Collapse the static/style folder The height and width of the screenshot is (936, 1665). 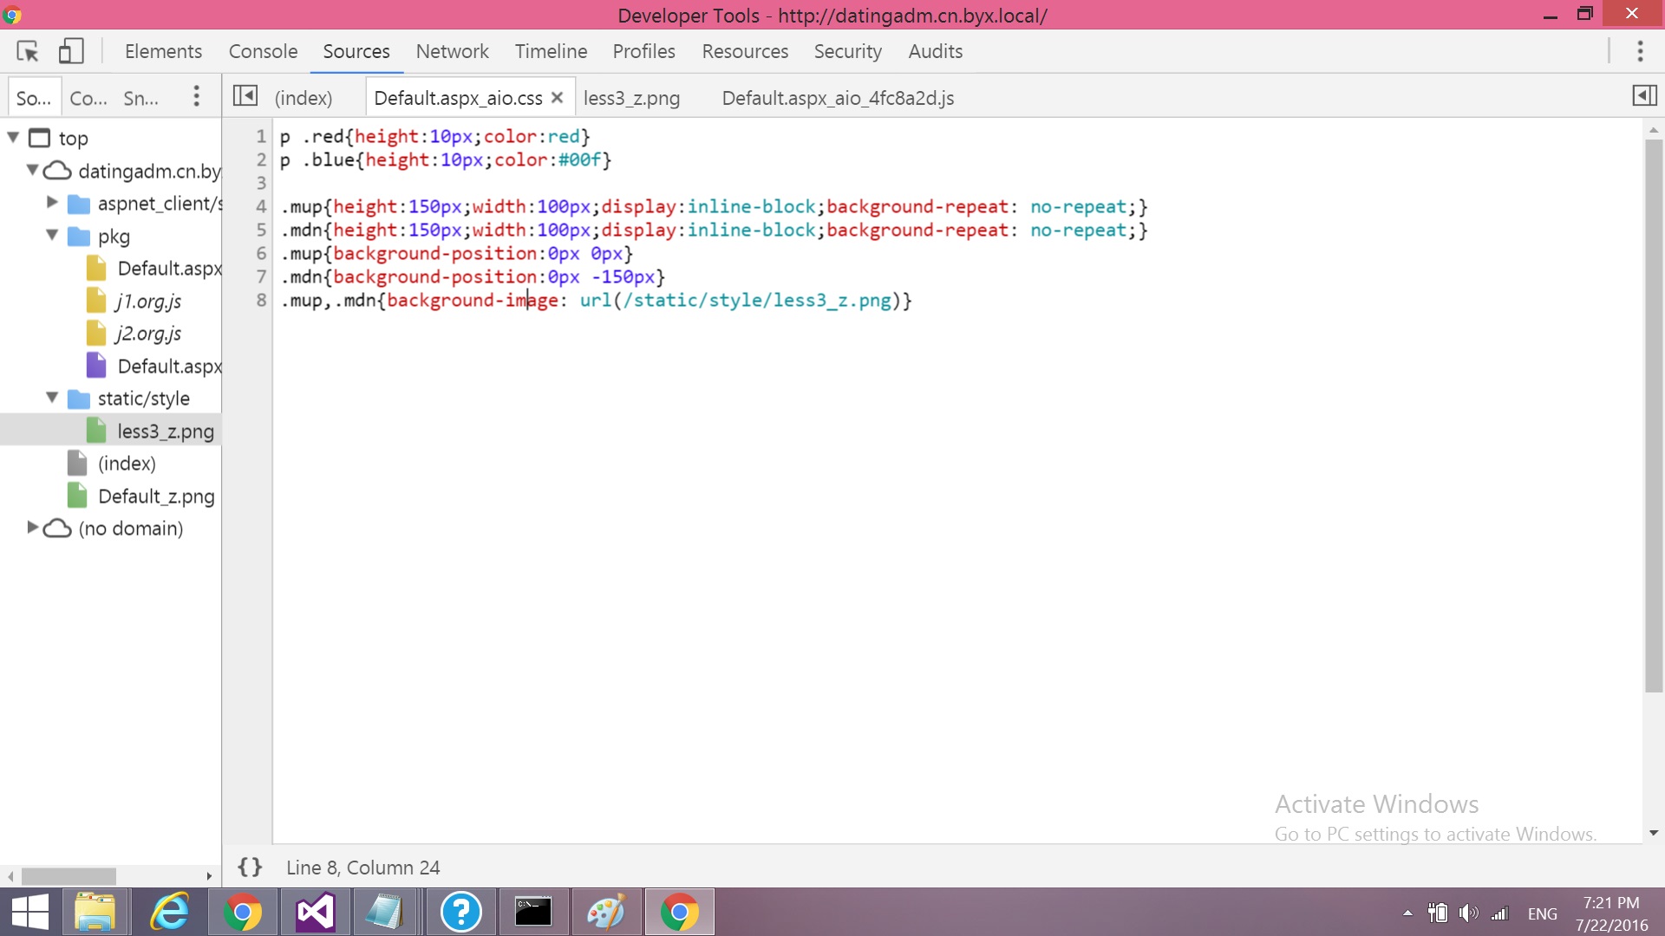coord(50,398)
